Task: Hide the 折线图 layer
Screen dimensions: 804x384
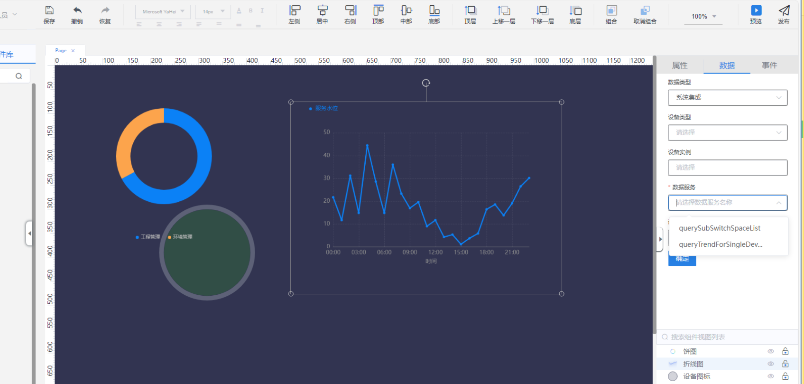Action: click(771, 364)
